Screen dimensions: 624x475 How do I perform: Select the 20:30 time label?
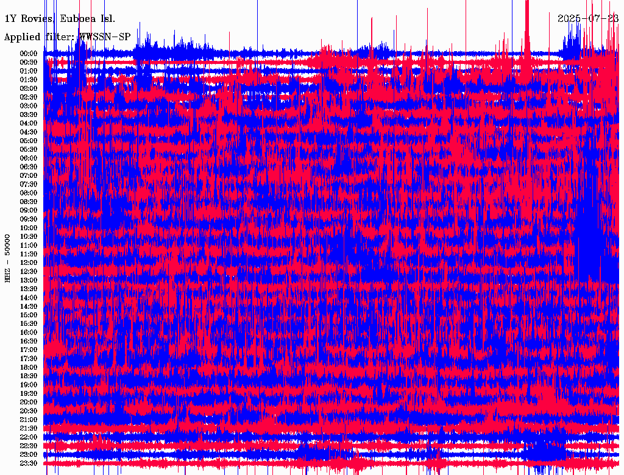point(29,411)
